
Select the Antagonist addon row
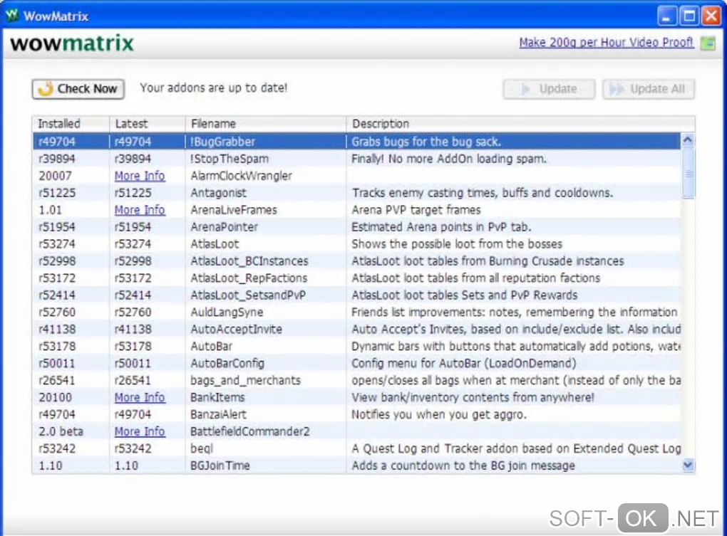(x=356, y=193)
